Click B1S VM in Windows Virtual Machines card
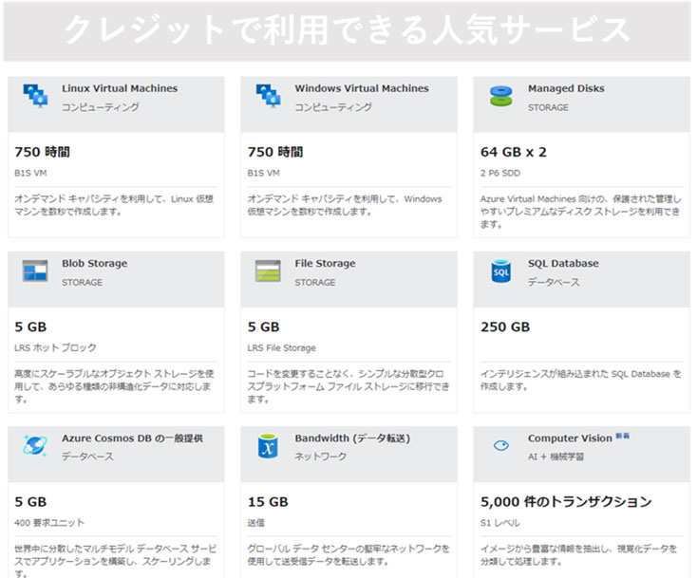The width and height of the screenshot is (697, 578). point(263,174)
